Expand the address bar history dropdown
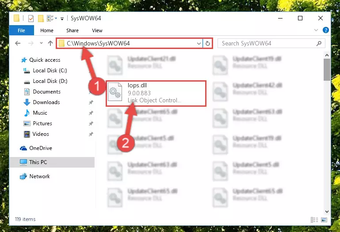The width and height of the screenshot is (340, 232). tap(199, 44)
